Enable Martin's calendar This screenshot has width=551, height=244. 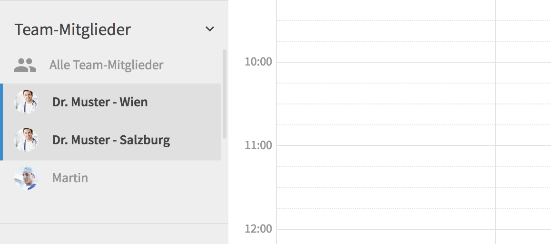point(112,178)
